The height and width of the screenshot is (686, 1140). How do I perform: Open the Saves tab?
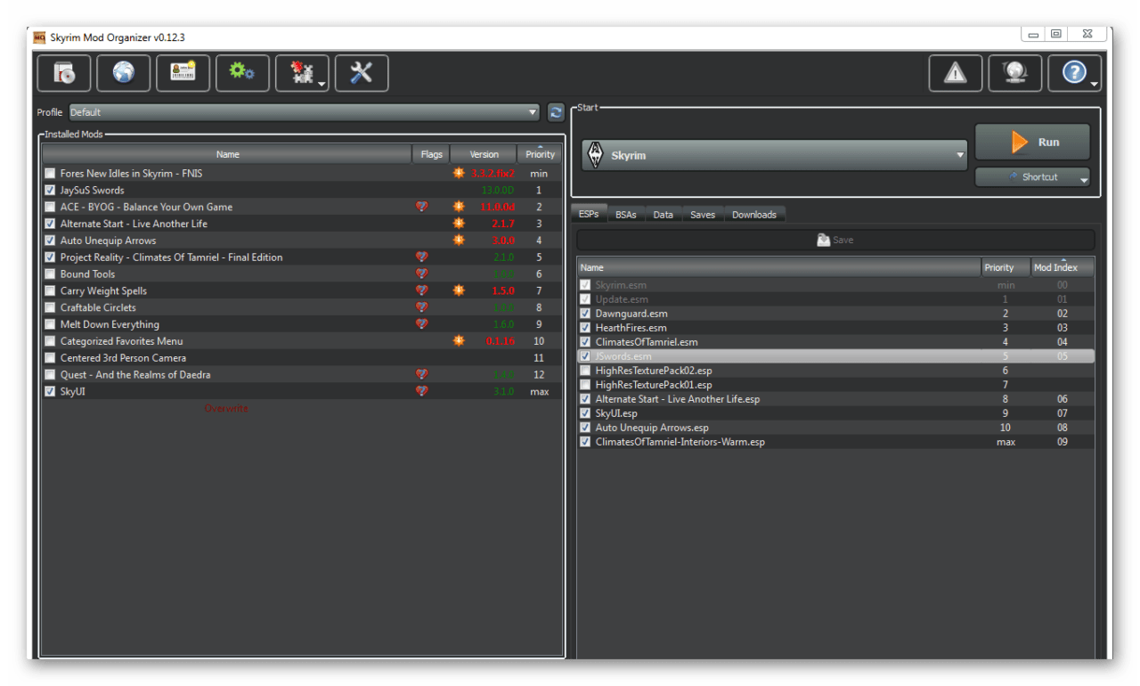[703, 215]
